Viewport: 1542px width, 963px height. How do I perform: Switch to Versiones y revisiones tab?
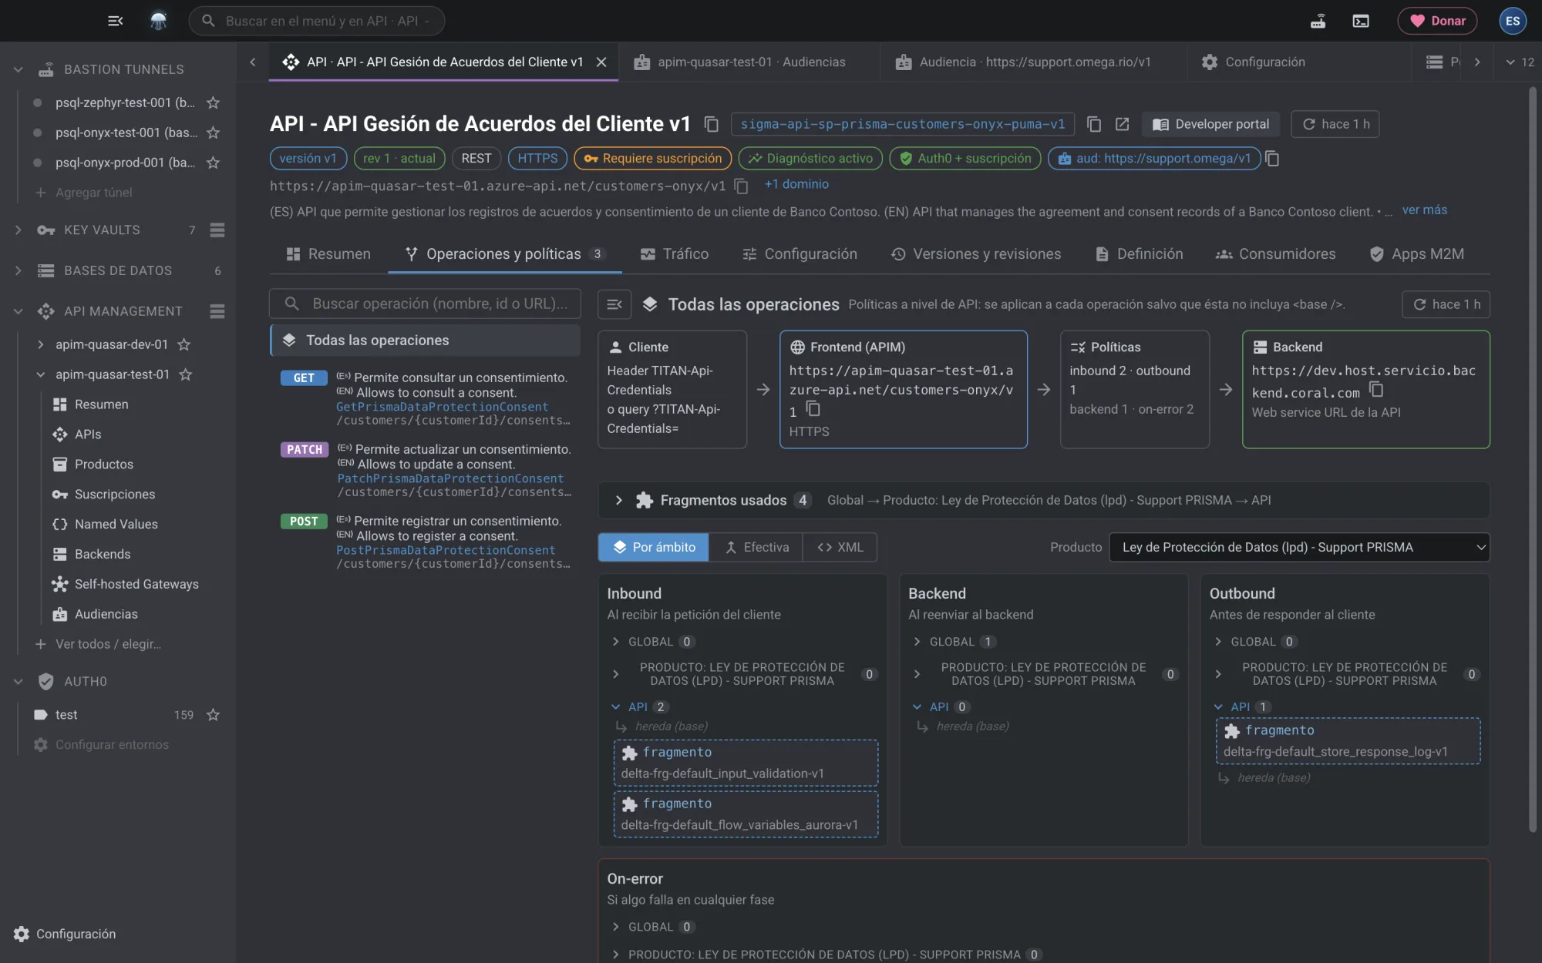tap(975, 253)
